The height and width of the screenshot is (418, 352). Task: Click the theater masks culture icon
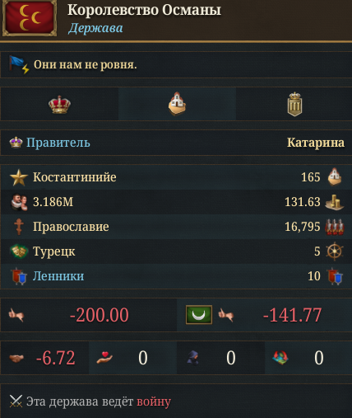[19, 251]
